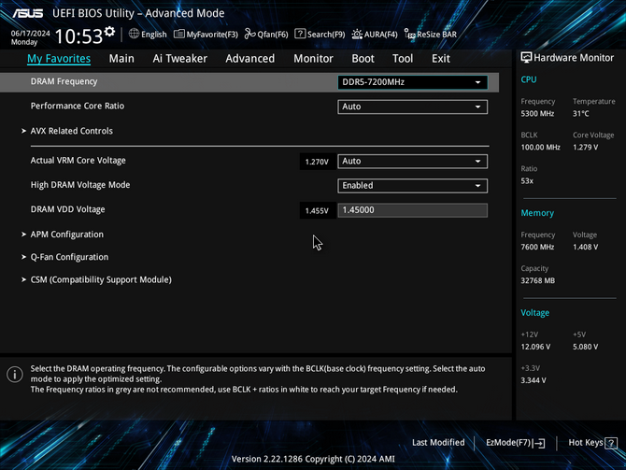Click the Hot Keys question mark icon
This screenshot has height=470, width=626.
[611, 443]
